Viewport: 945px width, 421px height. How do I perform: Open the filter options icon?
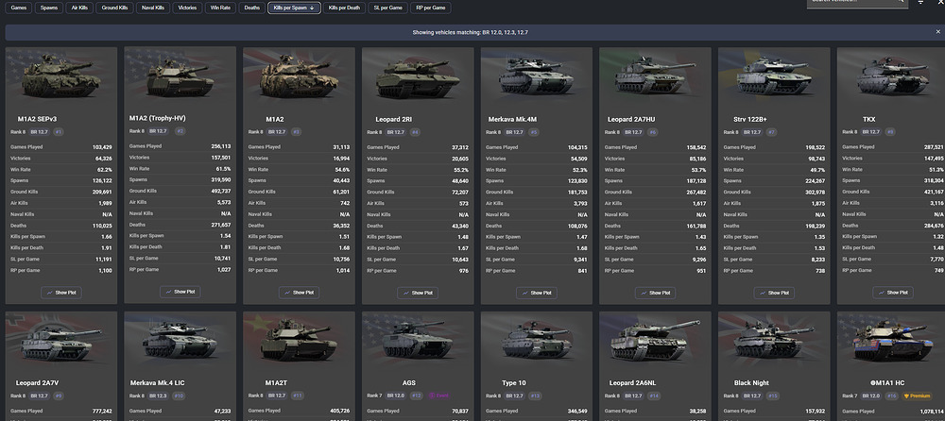(920, 3)
